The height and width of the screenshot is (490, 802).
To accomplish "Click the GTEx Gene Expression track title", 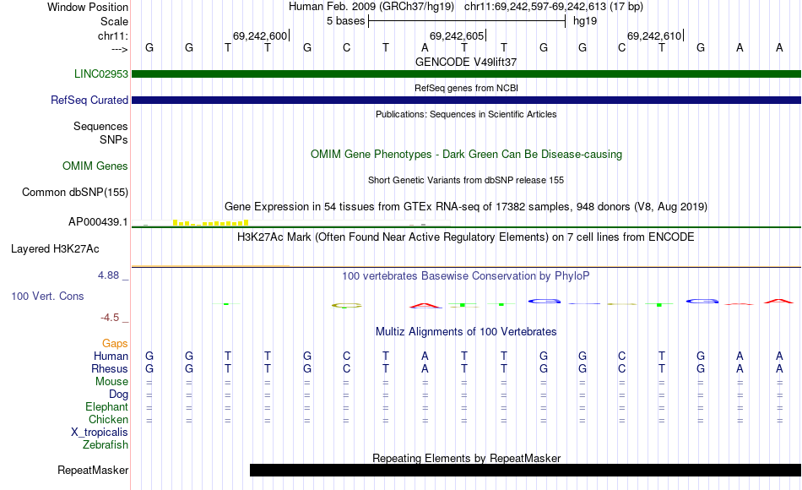I will (x=466, y=206).
